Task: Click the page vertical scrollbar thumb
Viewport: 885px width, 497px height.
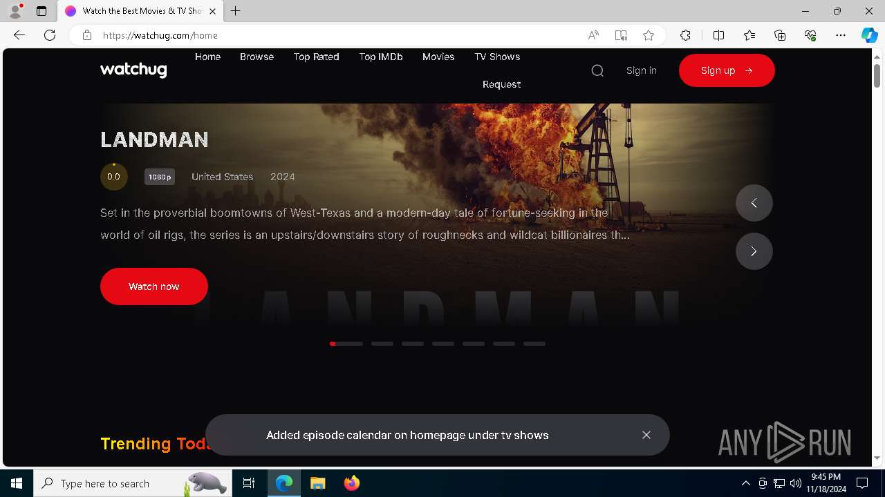Action: tap(877, 76)
